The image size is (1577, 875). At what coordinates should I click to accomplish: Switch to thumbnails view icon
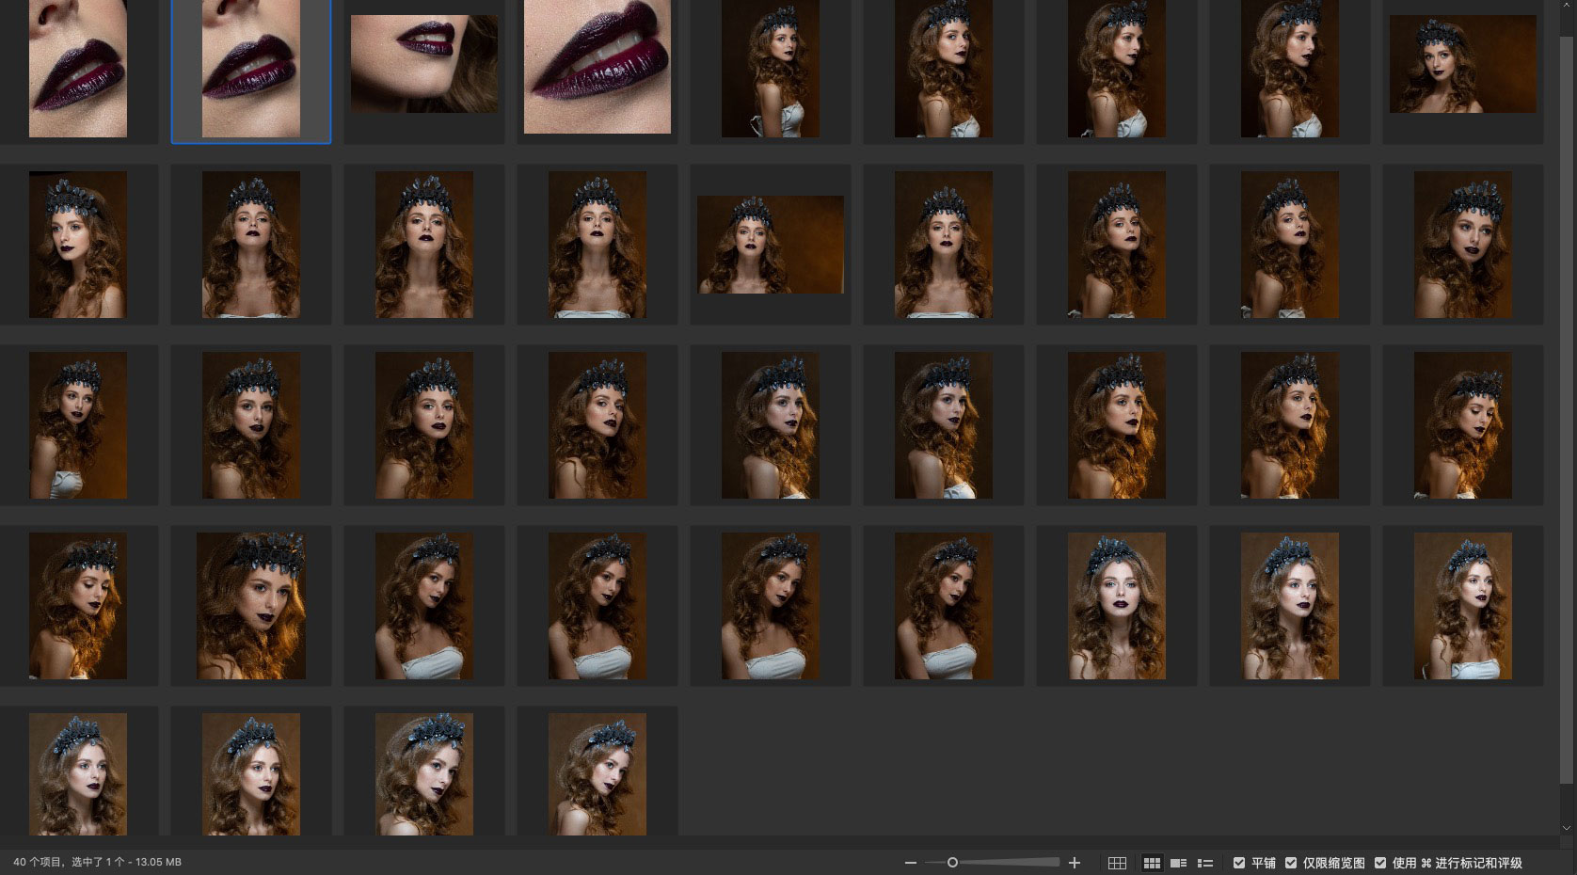pyautogui.click(x=1152, y=863)
